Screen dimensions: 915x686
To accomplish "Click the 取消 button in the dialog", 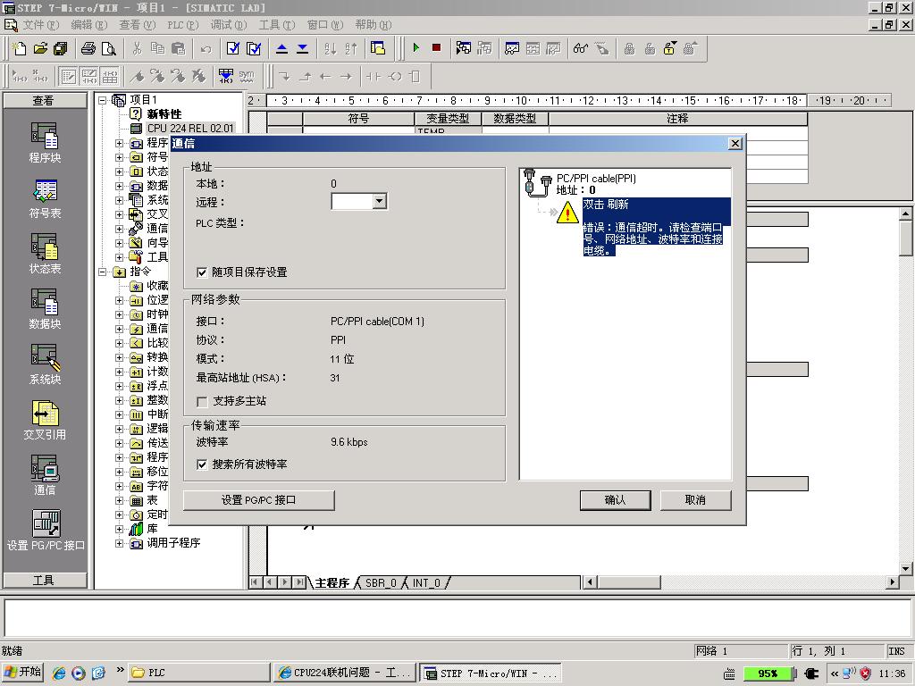I will click(x=695, y=500).
